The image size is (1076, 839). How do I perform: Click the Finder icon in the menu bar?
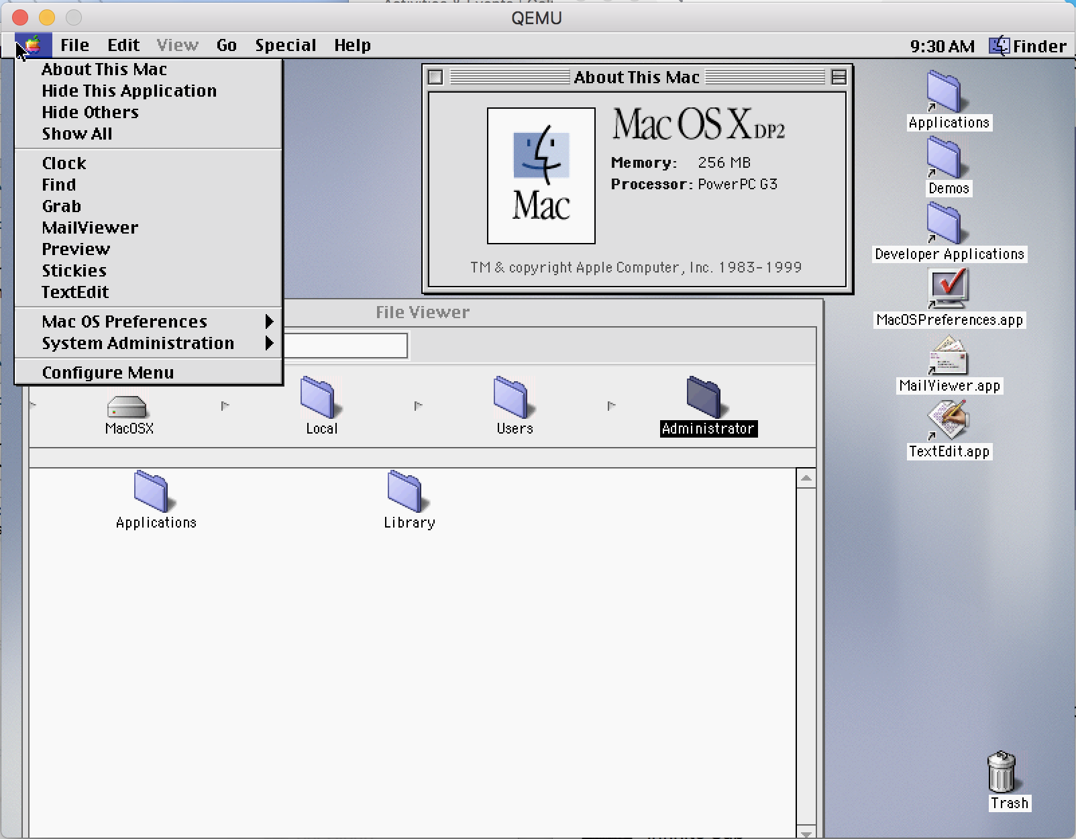[x=1000, y=45]
